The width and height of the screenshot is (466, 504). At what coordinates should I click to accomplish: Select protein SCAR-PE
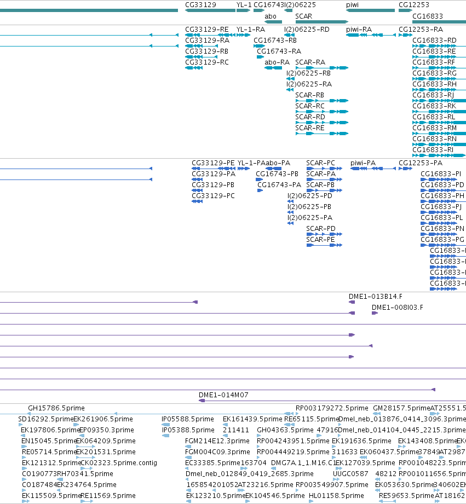point(321,240)
